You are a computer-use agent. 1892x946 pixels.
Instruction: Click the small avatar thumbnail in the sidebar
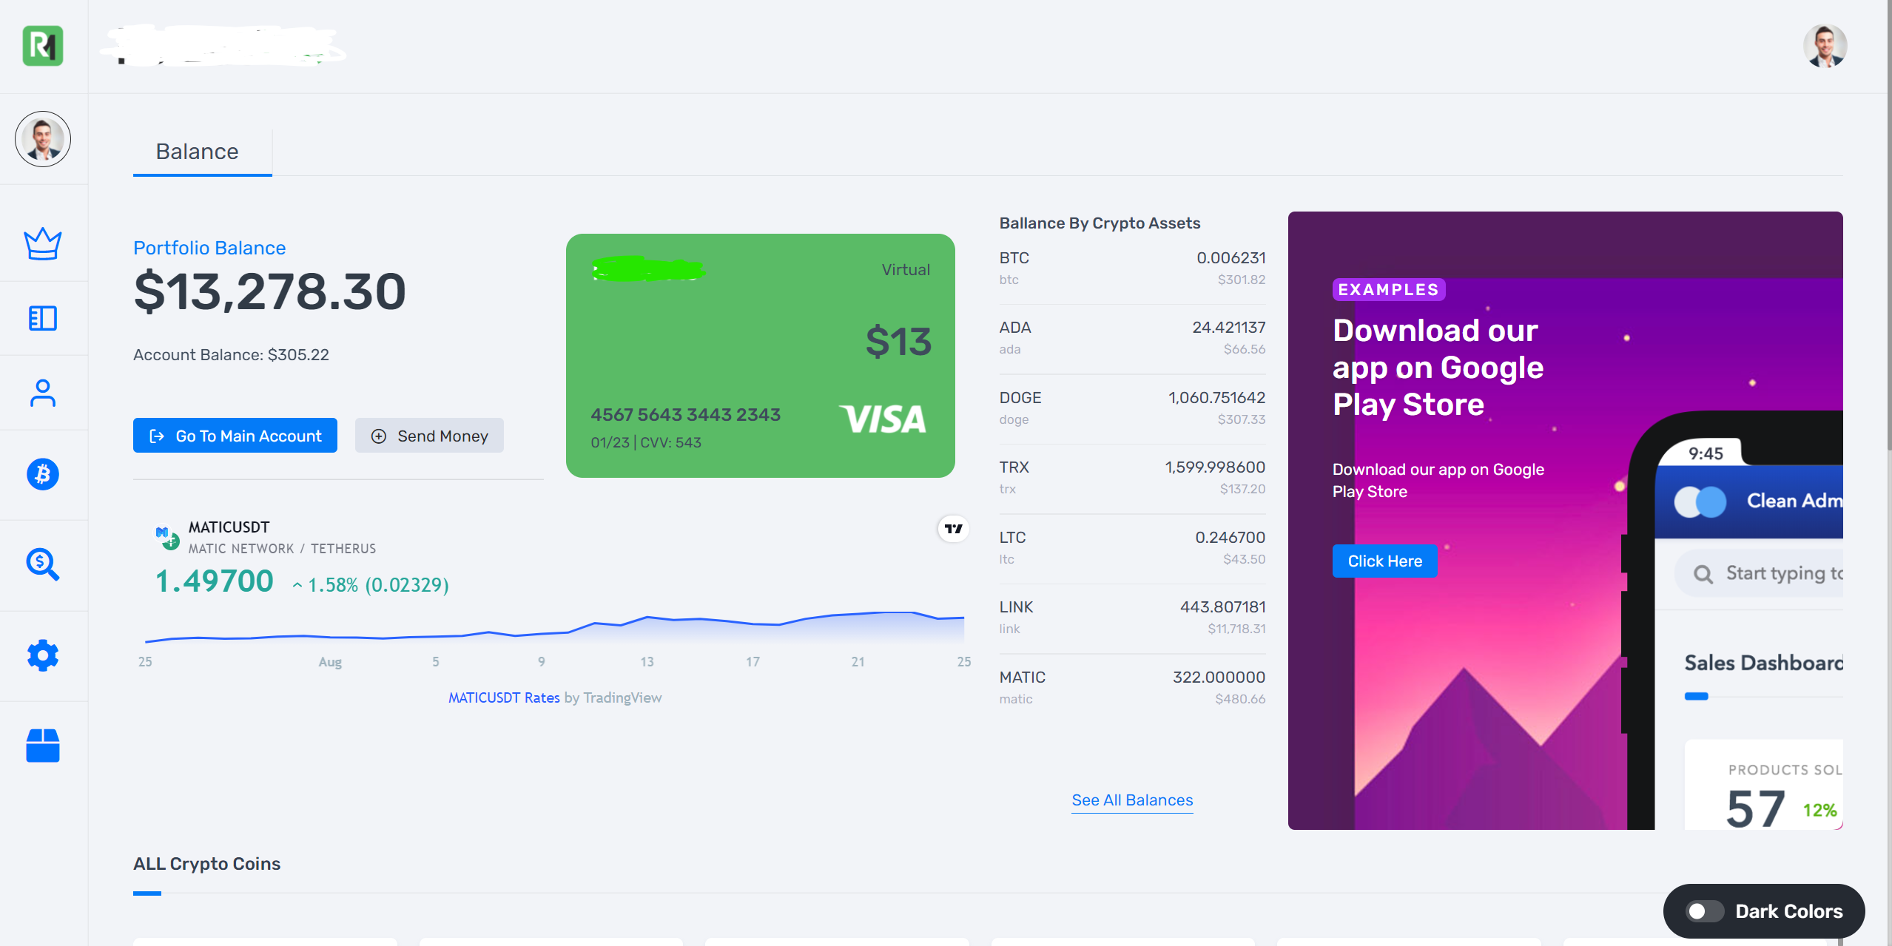click(x=42, y=138)
